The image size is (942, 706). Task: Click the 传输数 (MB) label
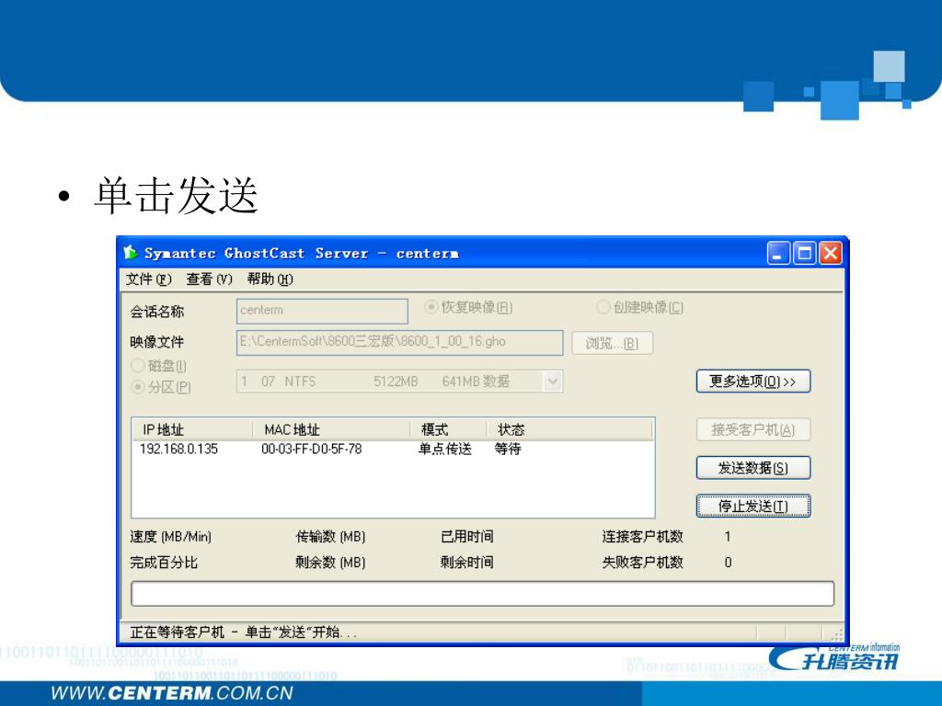[x=330, y=537]
